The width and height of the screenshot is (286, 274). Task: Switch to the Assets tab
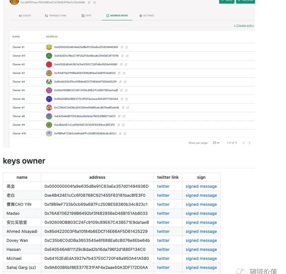click(25, 16)
